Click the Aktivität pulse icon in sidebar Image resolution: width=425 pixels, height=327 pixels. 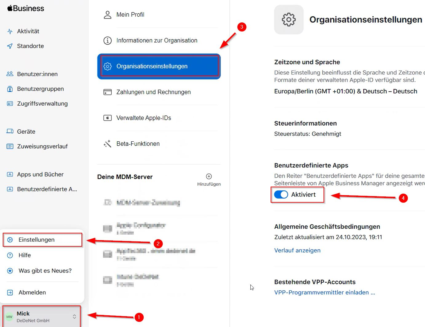tap(10, 31)
